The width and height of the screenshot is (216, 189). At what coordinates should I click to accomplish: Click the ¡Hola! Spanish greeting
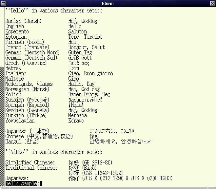coord(76,105)
